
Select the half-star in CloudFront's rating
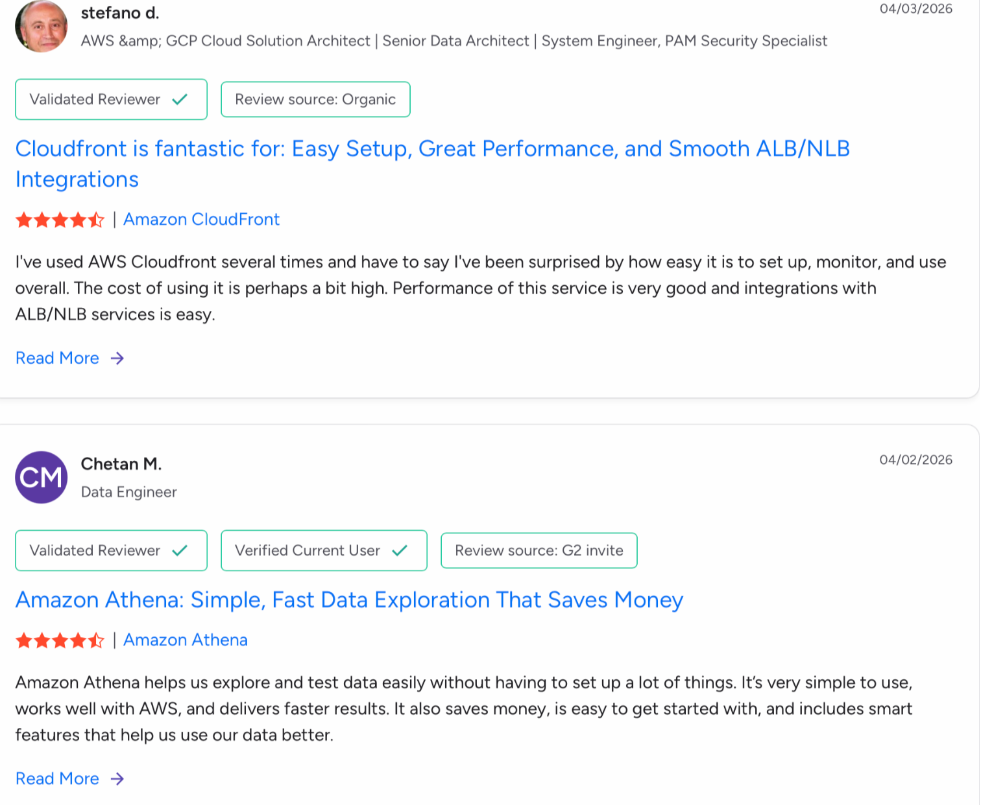[97, 220]
